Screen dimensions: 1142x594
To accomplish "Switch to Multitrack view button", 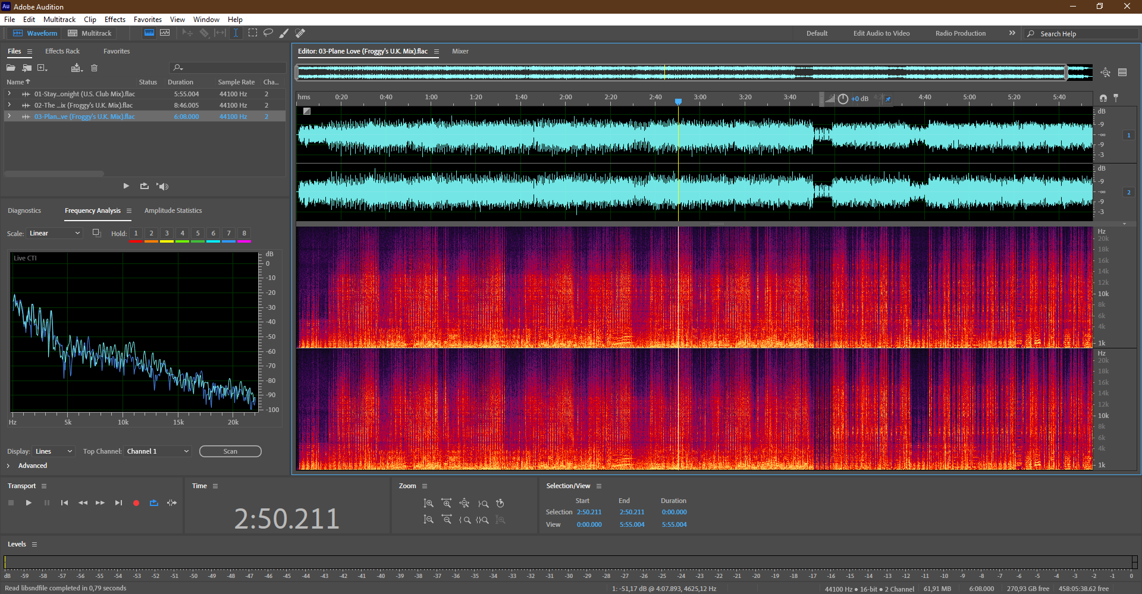I will pyautogui.click(x=90, y=33).
